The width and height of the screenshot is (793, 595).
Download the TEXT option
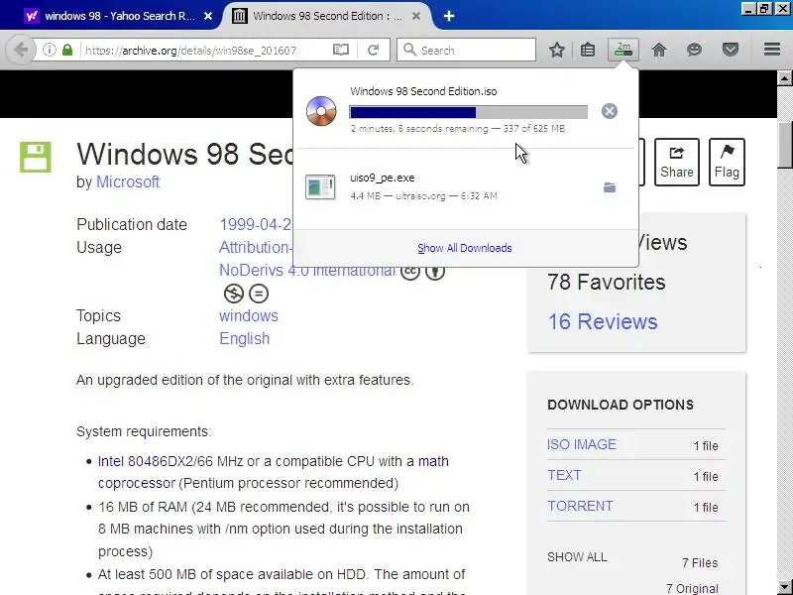(x=564, y=475)
